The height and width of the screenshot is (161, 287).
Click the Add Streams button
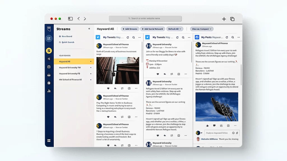coord(130,29)
